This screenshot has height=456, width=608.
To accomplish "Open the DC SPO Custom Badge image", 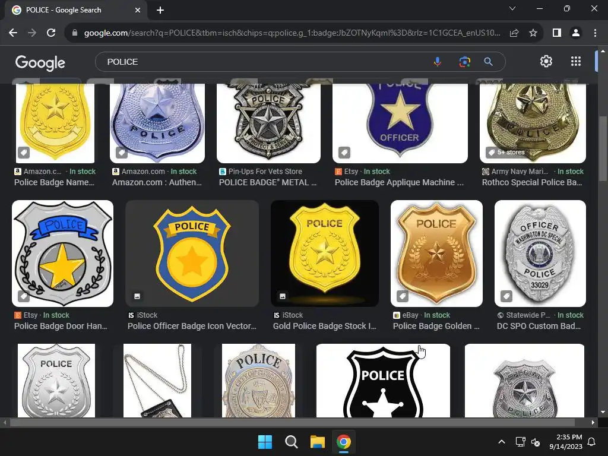I will (x=540, y=254).
